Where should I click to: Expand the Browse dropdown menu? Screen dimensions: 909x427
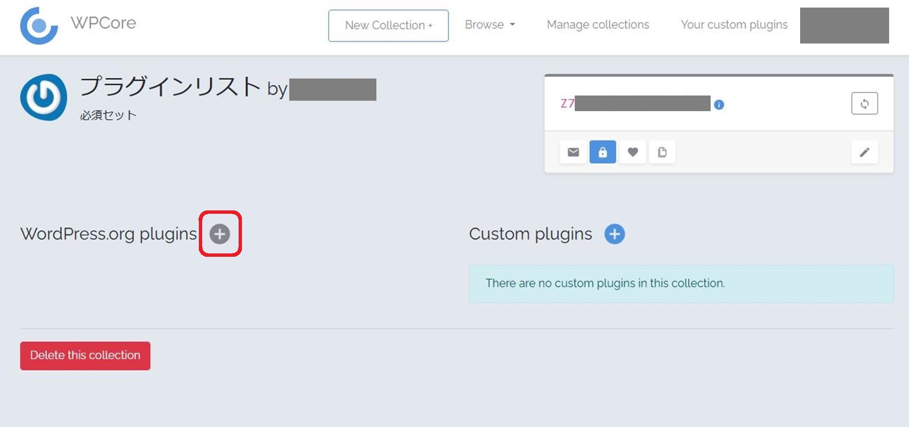[x=490, y=25]
